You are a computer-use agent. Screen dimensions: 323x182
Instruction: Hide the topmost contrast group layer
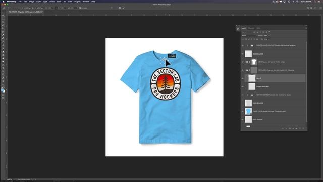tap(242, 45)
